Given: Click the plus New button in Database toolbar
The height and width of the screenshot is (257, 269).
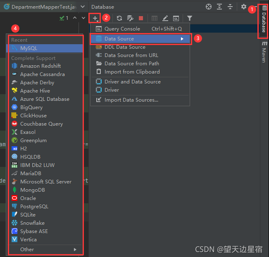Looking at the screenshot, I should click(95, 18).
